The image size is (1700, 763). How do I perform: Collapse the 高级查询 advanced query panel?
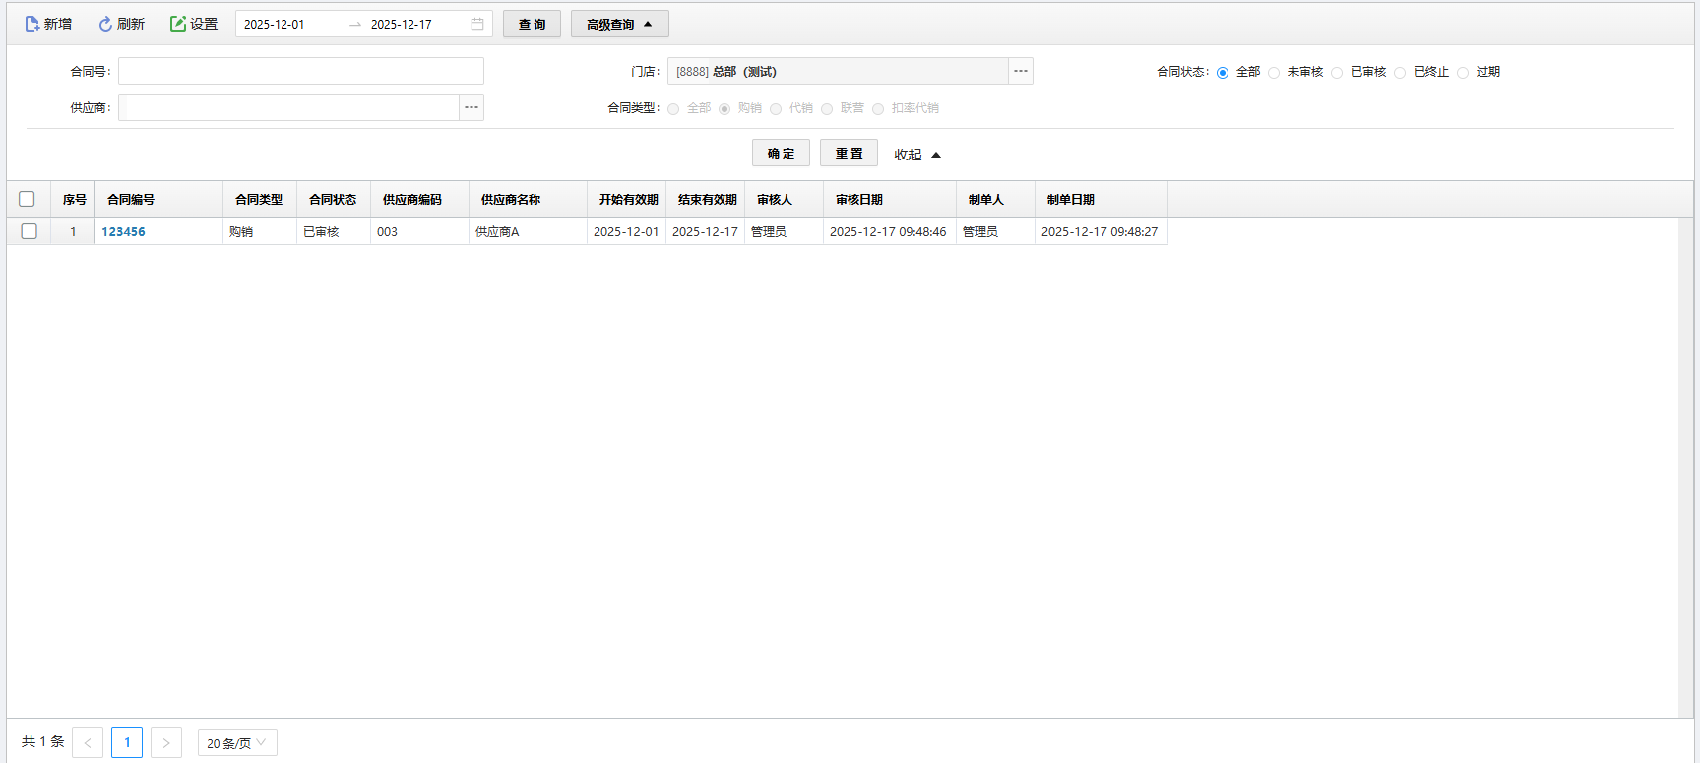(x=619, y=24)
